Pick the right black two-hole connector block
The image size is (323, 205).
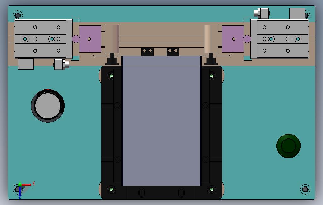pos(173,52)
